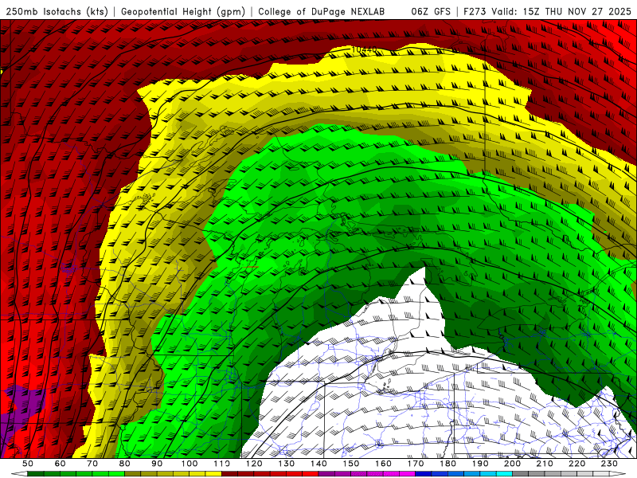Click the legend value "130"

tap(286, 464)
